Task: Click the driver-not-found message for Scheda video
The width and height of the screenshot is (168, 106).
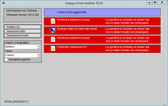Action: coord(127,31)
